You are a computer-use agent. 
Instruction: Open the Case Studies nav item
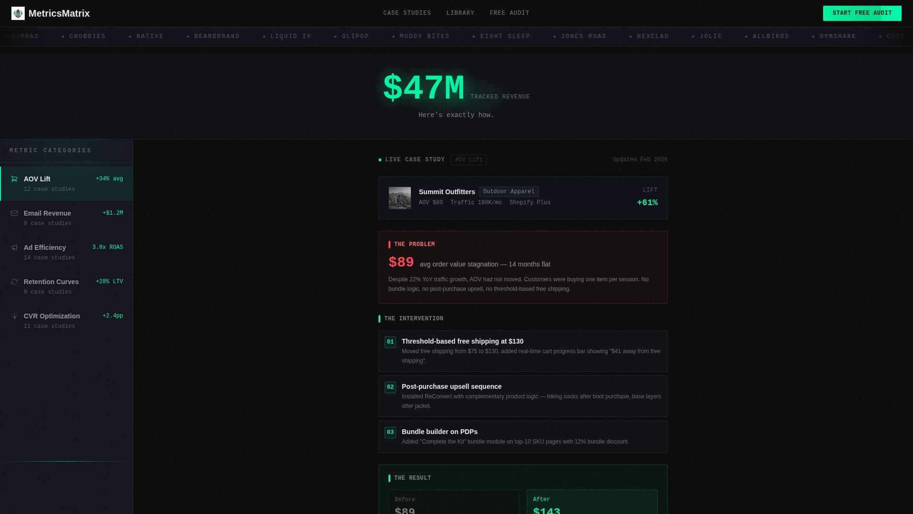[407, 13]
